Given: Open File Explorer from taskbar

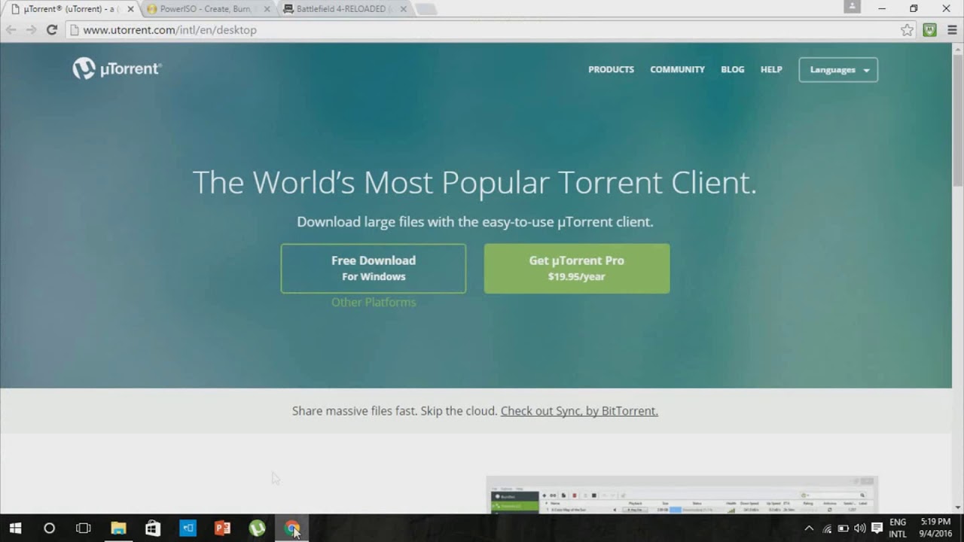Looking at the screenshot, I should pyautogui.click(x=118, y=528).
